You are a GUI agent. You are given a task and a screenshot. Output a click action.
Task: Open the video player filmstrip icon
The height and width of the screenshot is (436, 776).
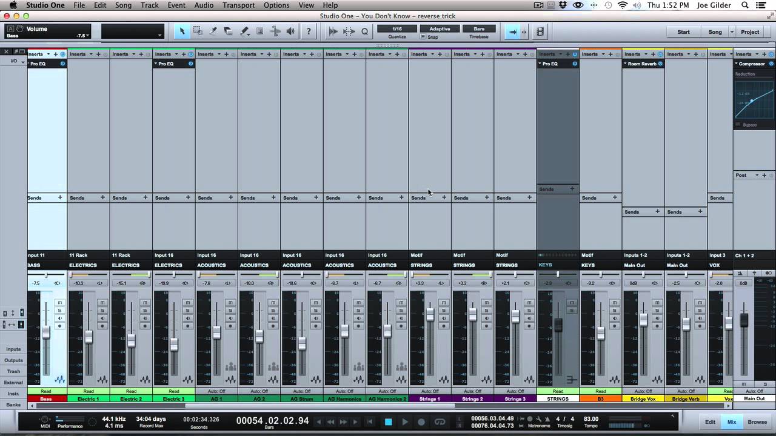click(x=540, y=31)
